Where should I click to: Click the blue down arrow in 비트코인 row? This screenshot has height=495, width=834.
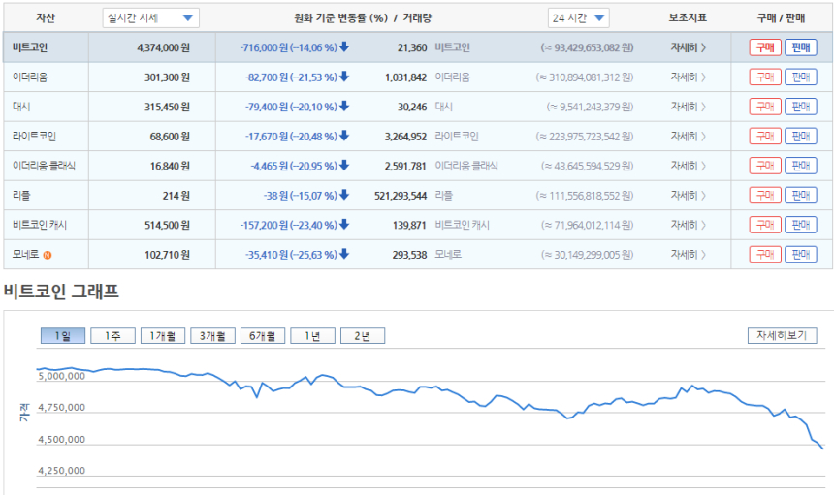(344, 47)
